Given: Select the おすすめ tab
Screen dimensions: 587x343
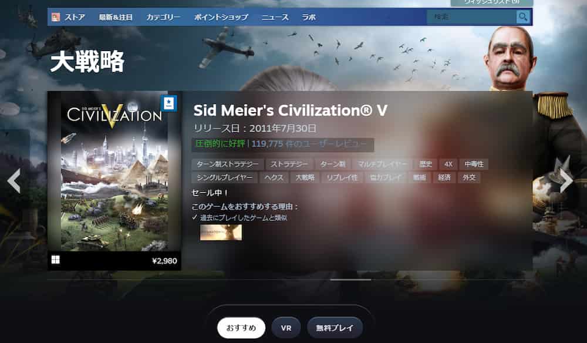Looking at the screenshot, I should [241, 328].
